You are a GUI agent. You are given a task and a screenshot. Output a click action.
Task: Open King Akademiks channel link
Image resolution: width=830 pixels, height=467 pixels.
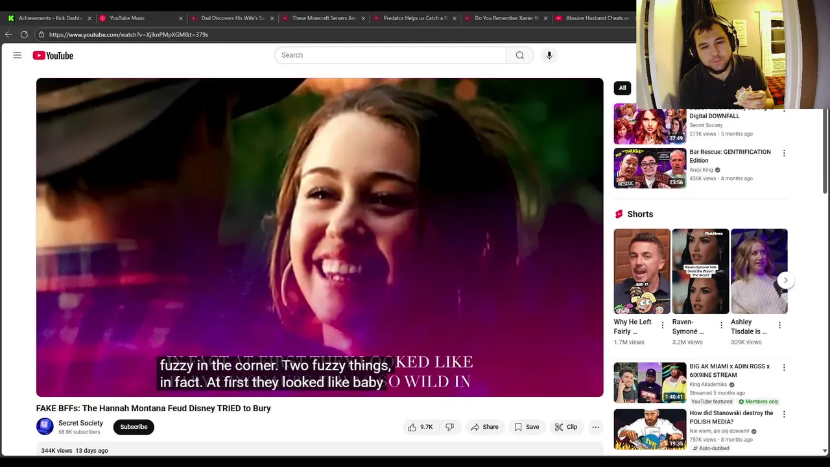[708, 384]
